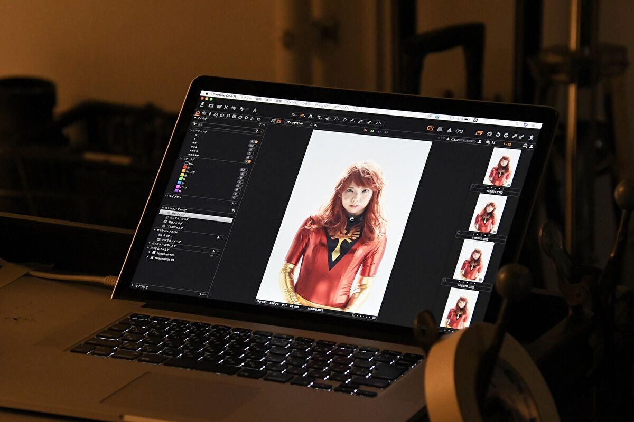Click the copy adjustments up-arrow icon
Image resolution: width=634 pixels, height=422 pixels.
515,136
